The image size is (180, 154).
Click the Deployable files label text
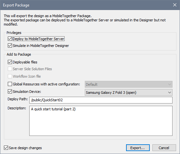click(x=25, y=62)
